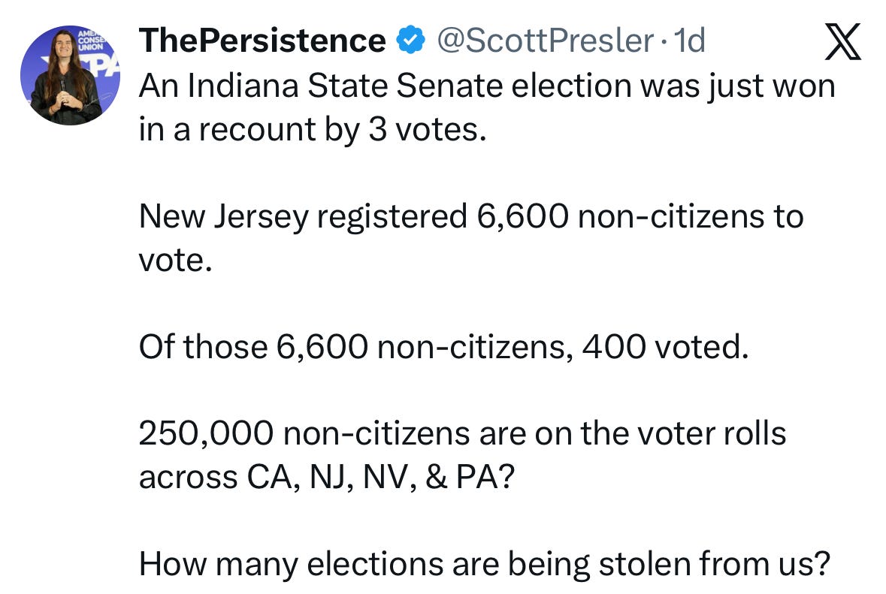This screenshot has width=886, height=594.
Task: Select the "How many elections" question line
Action: tap(485, 564)
